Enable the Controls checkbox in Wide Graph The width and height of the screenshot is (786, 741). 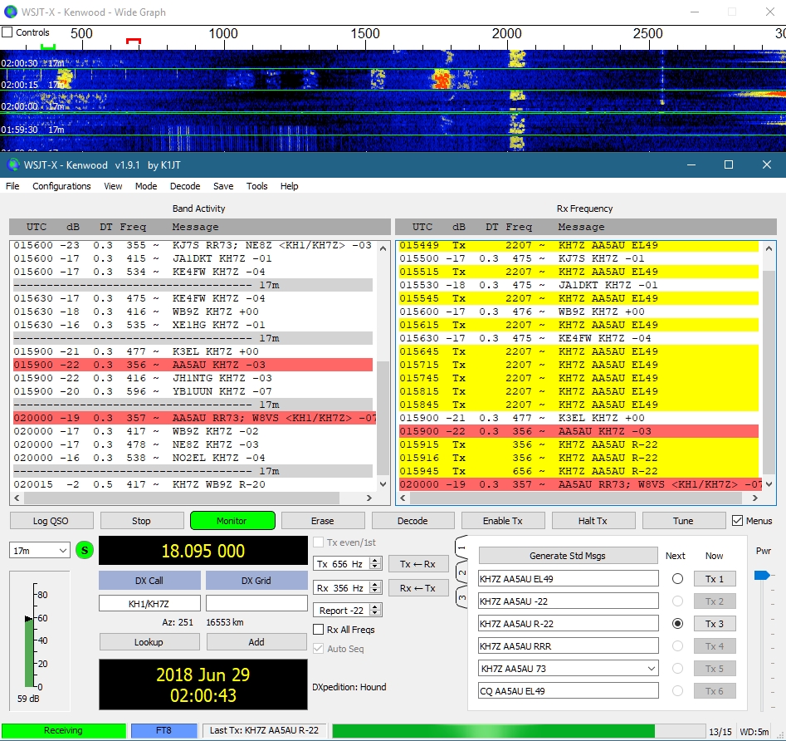(x=7, y=32)
